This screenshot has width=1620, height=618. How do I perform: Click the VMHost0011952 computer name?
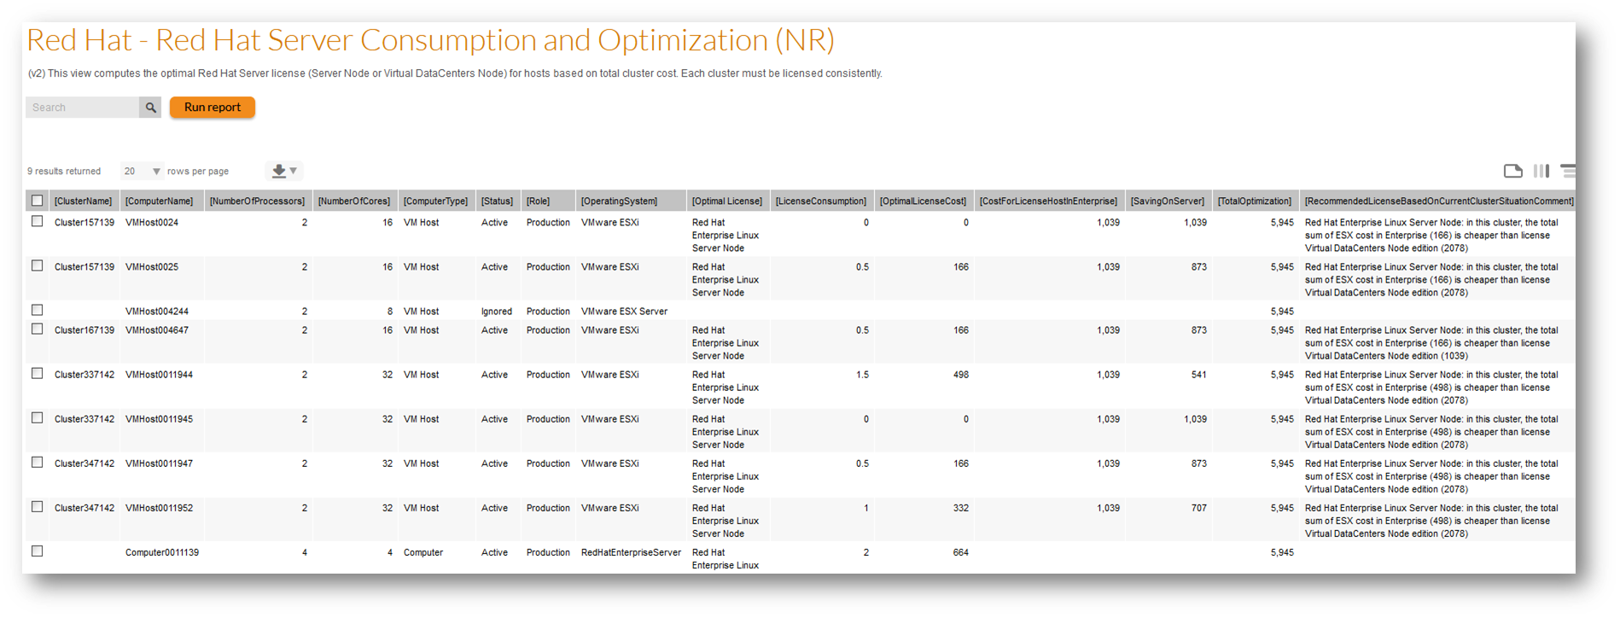(159, 508)
